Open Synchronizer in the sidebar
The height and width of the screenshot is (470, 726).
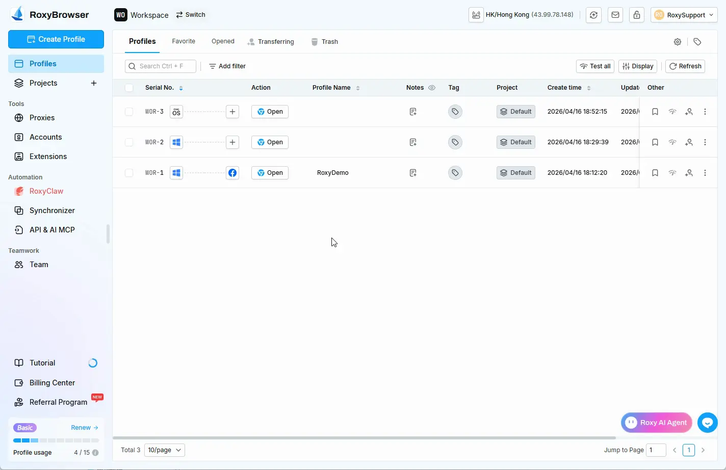pyautogui.click(x=56, y=211)
